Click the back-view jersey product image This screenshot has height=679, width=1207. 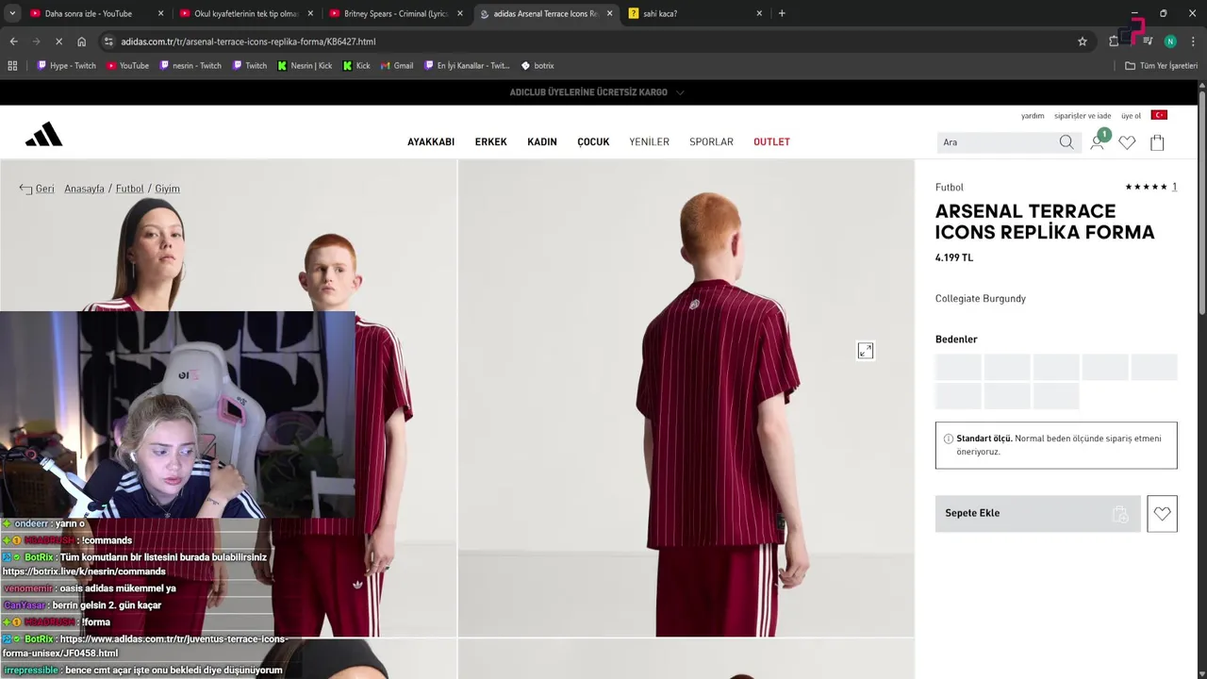(686, 398)
